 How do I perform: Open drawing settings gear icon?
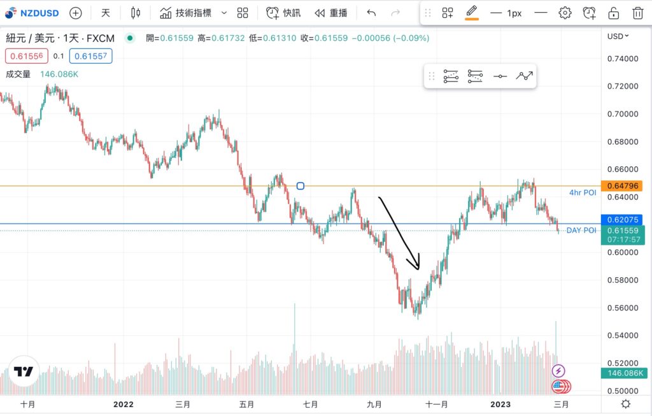coord(565,13)
